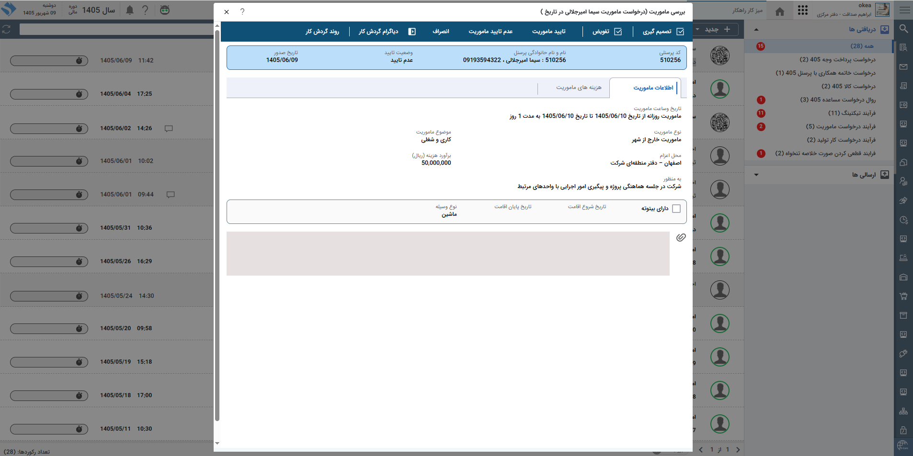
Task: Click progress bar on 1405/06/04 row
Action: (x=49, y=94)
